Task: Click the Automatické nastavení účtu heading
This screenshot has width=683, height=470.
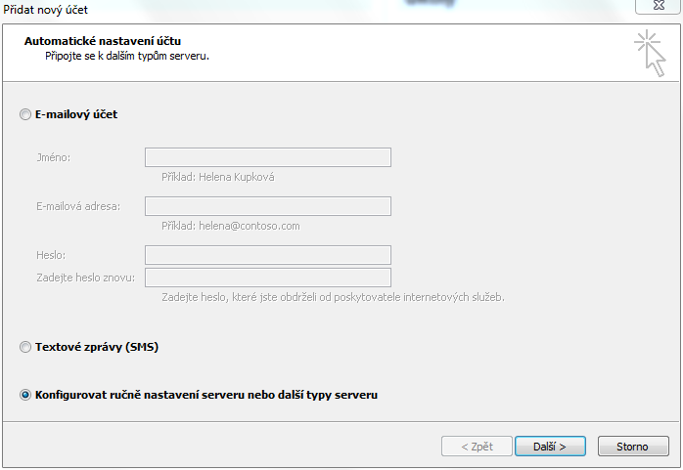Action: pyautogui.click(x=103, y=41)
